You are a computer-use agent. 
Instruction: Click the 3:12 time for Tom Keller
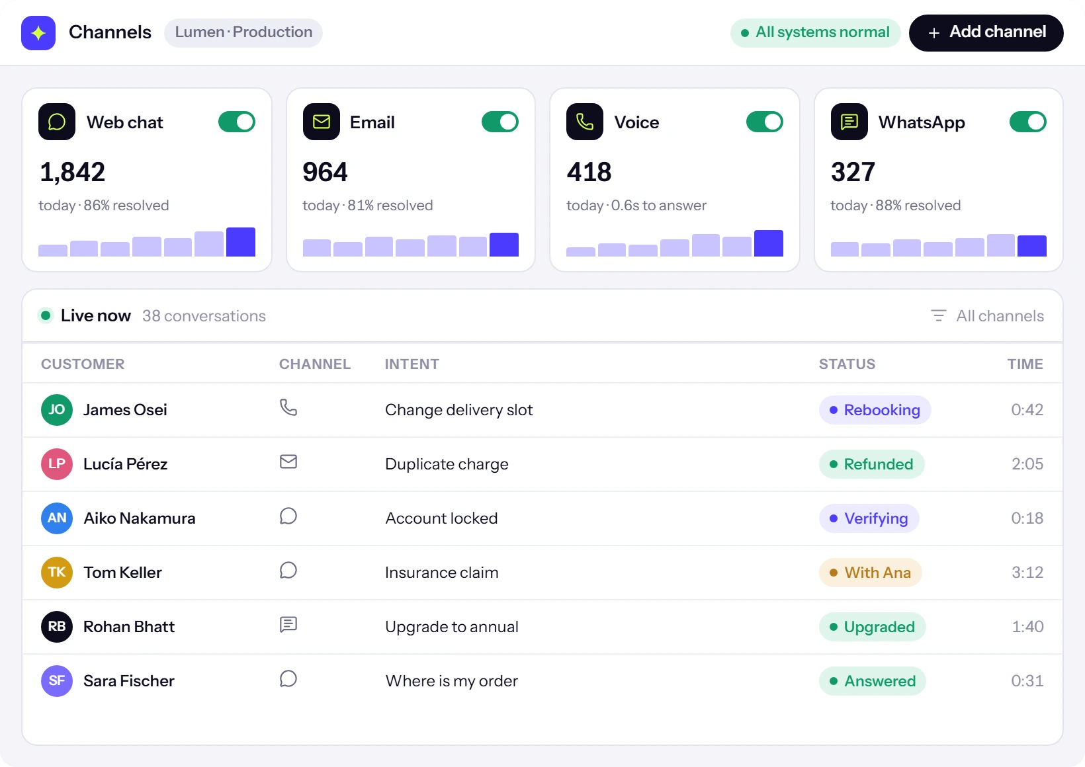[1027, 573]
